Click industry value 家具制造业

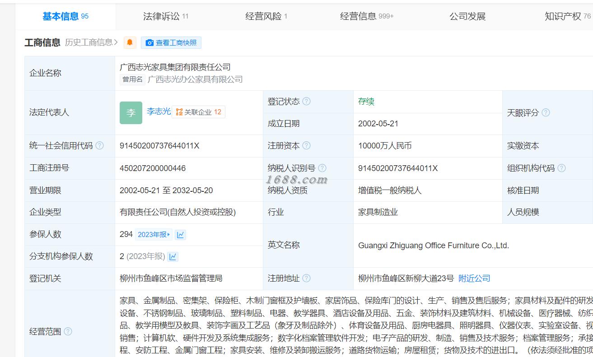click(x=378, y=212)
